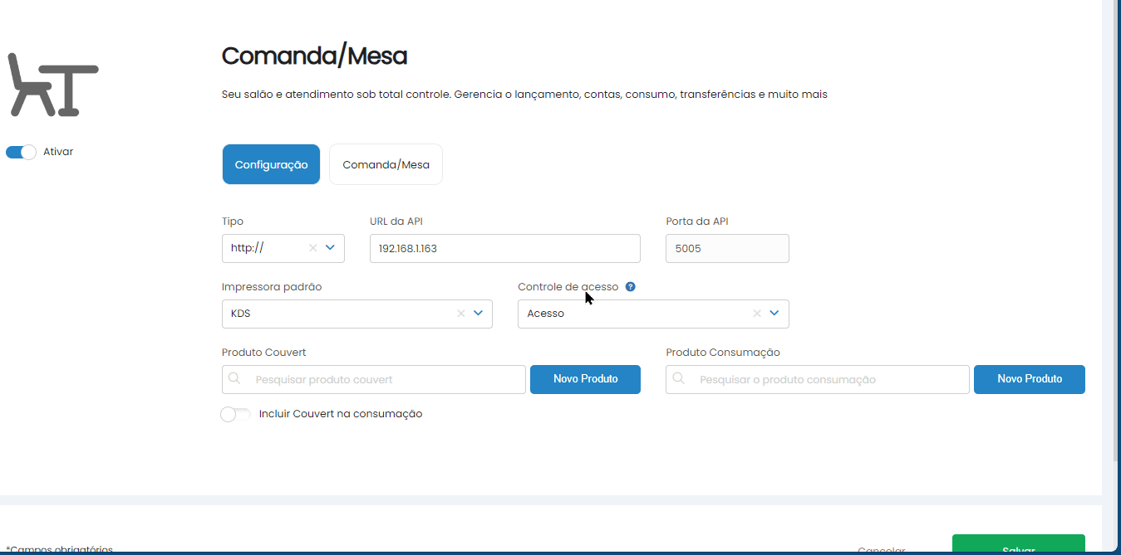The width and height of the screenshot is (1121, 555).
Task: Clear the Controle de acesso selection
Action: click(x=757, y=314)
